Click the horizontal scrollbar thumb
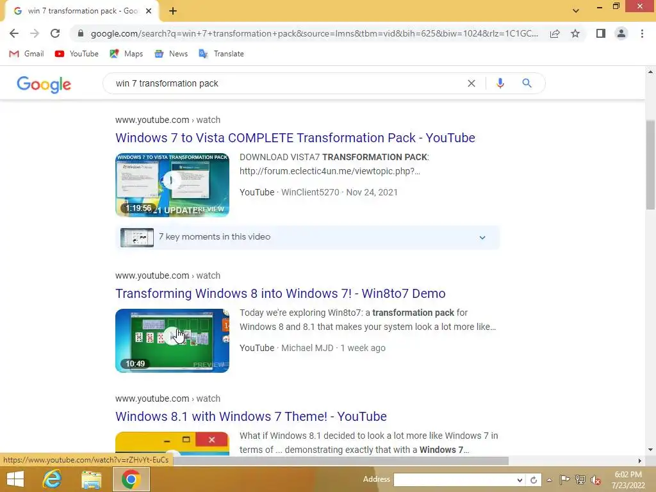 [341, 461]
